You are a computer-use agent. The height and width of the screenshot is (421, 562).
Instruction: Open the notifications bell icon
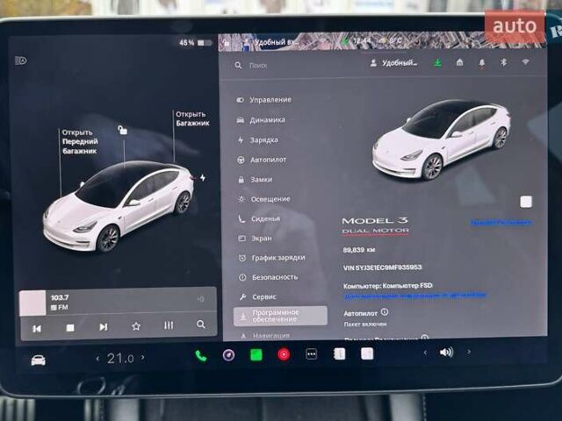pyautogui.click(x=481, y=63)
